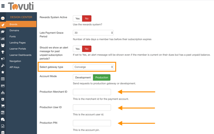Image resolution: width=214 pixels, height=134 pixels.
Task: Select API Keys in the sidebar menu
Action: (14, 67)
